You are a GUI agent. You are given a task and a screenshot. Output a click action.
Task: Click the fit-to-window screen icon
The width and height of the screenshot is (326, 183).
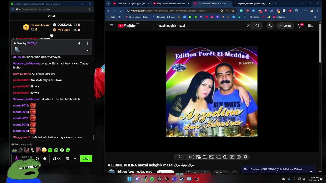(x=212, y=157)
